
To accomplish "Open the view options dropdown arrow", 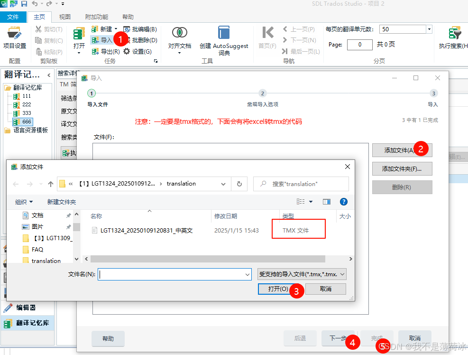I will tap(311, 202).
